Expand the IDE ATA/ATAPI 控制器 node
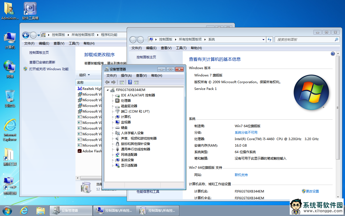Image resolution: width=345 pixels, height=216 pixels. [113, 95]
